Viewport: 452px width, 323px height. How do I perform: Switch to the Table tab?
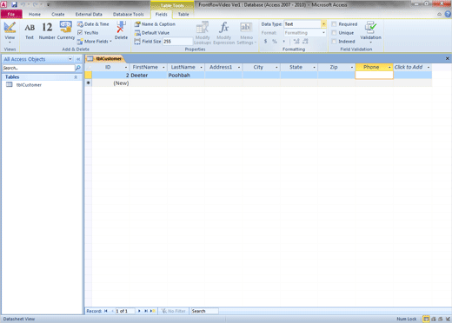(183, 14)
